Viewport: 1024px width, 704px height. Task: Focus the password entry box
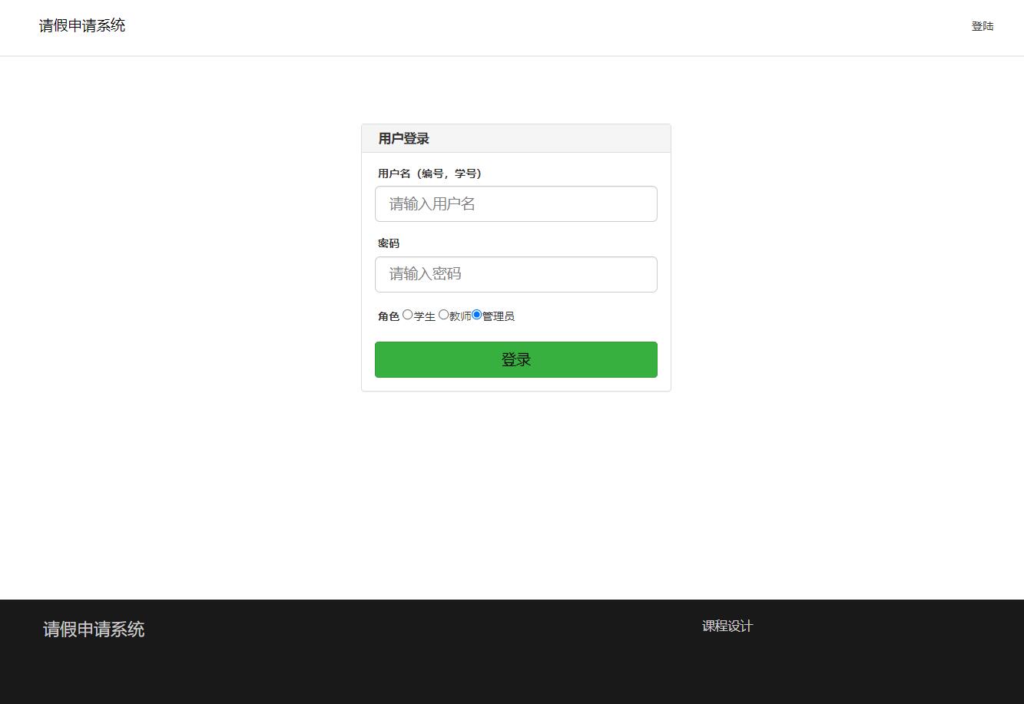click(515, 274)
